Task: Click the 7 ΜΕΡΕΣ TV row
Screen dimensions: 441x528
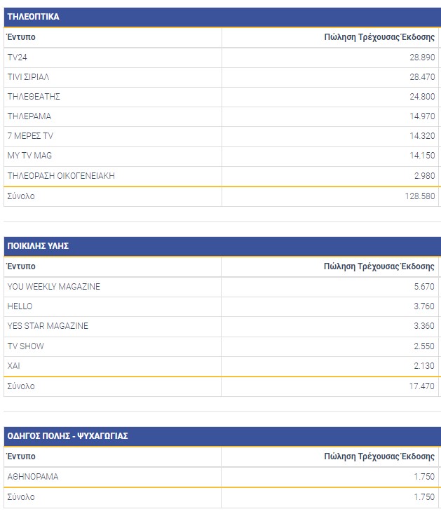Action: [29, 135]
